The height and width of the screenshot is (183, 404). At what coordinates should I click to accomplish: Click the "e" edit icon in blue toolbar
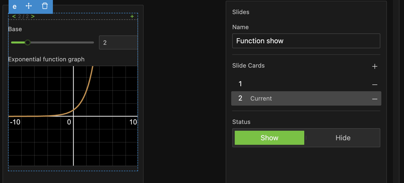[x=15, y=6]
